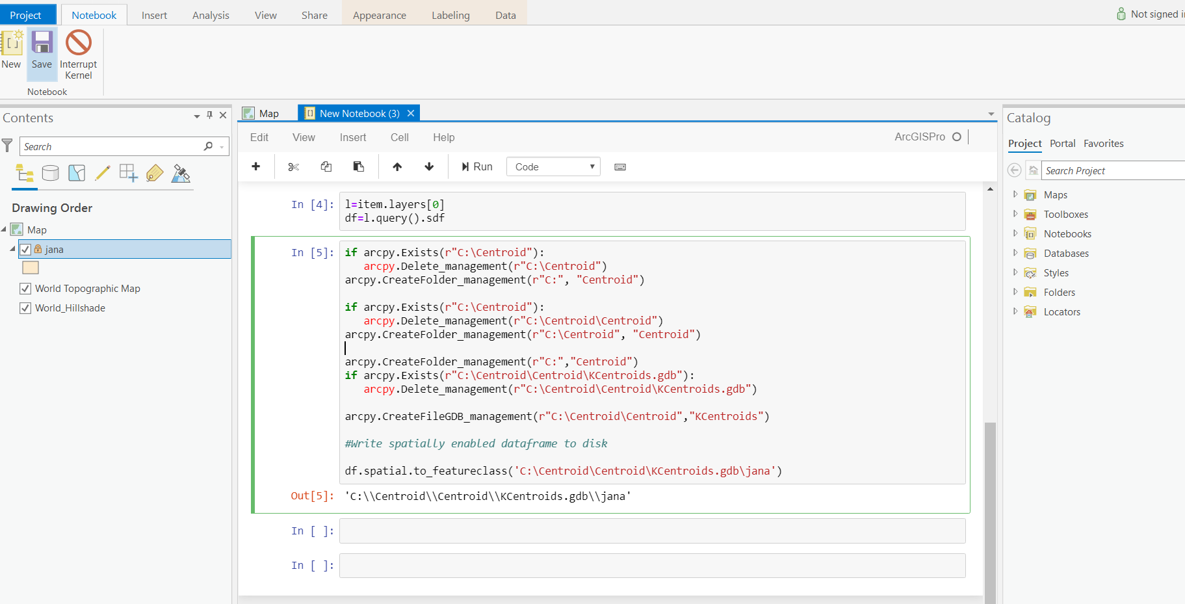This screenshot has height=604, width=1185.
Task: Expand the Databases node in Catalog
Action: click(x=1015, y=253)
